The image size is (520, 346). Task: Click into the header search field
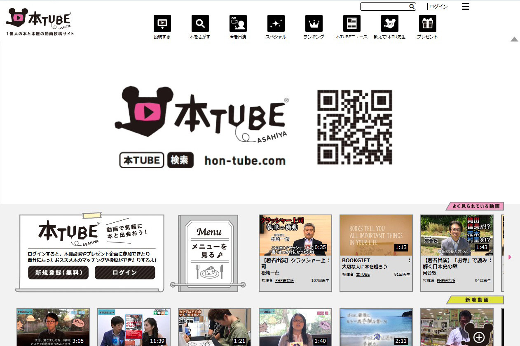coord(384,7)
